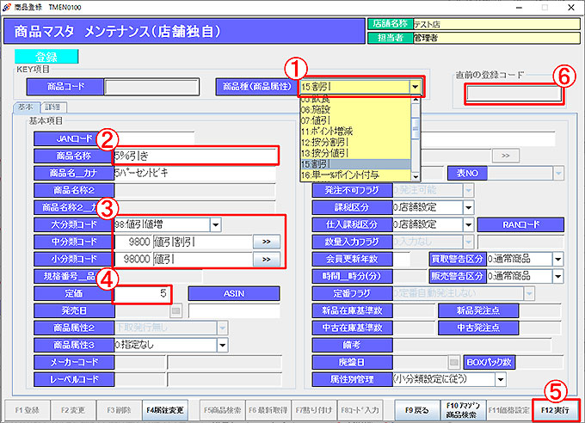Viewport: 585px width, 423px height.
Task: Select 15:割引 in the dropdown list
Action: 355,163
